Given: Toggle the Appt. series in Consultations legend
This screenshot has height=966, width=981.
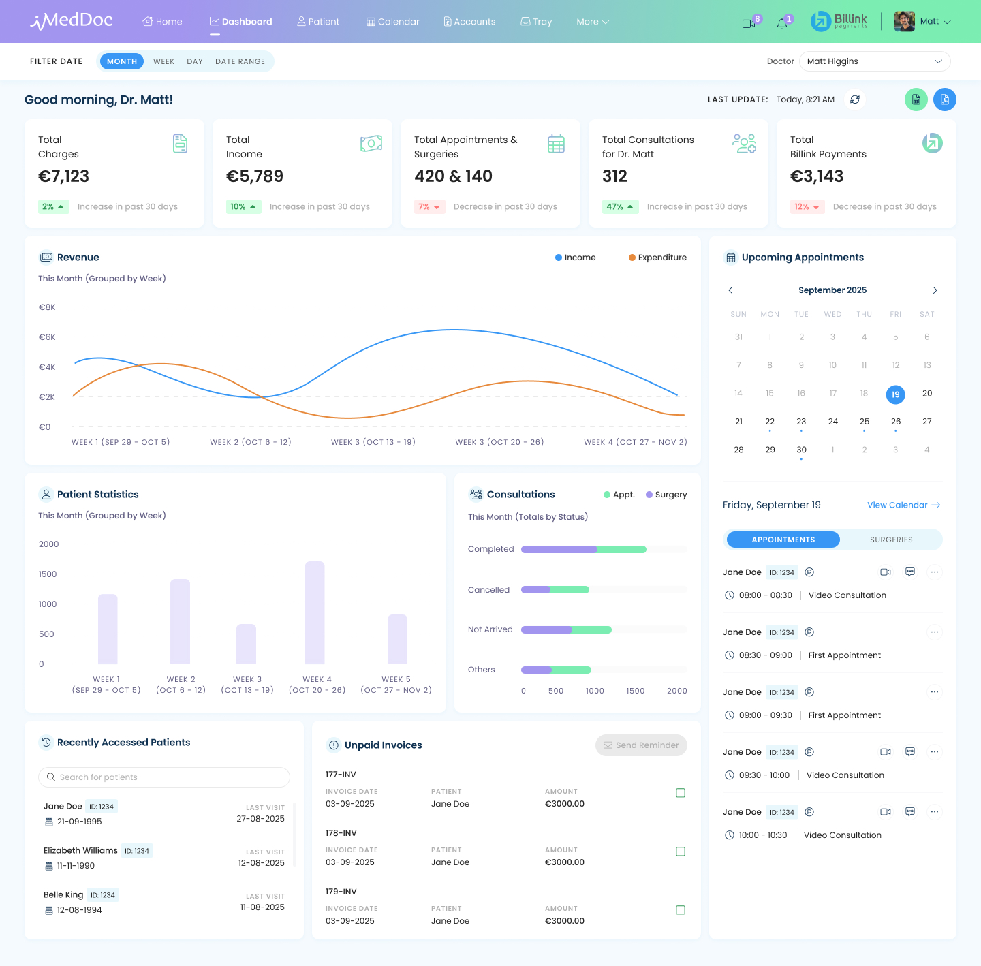Looking at the screenshot, I should tap(619, 495).
